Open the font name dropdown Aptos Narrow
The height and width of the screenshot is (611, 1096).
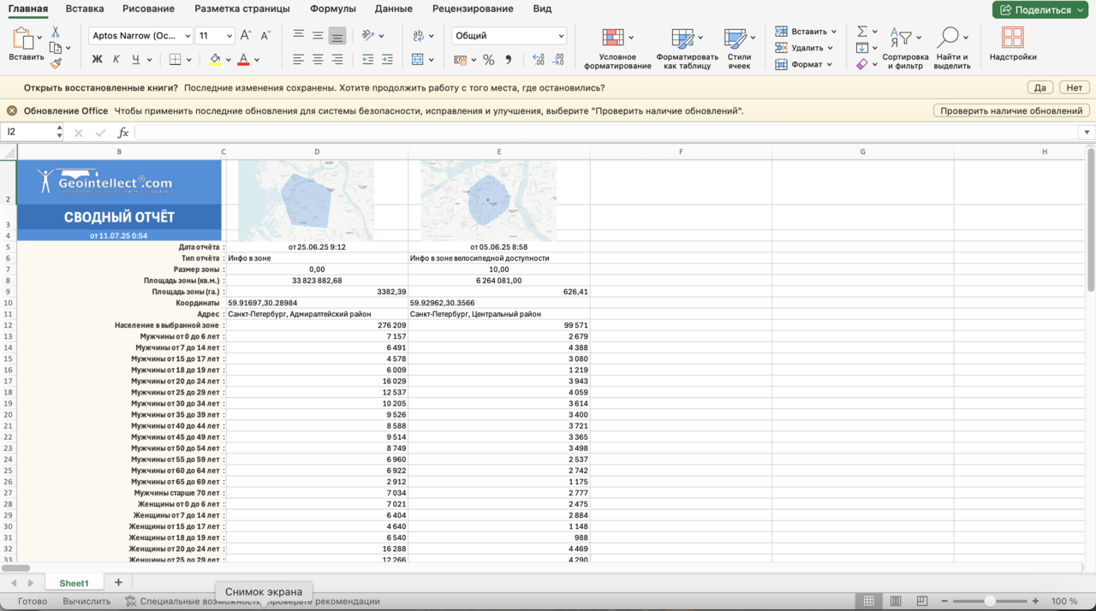tap(140, 36)
